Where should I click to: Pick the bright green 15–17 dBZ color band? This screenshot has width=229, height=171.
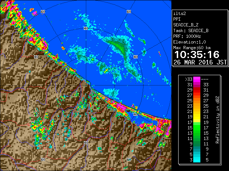tap(197, 128)
